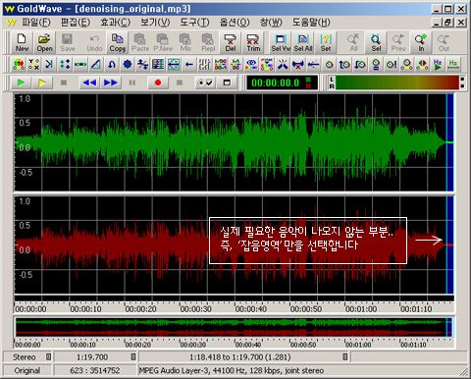This screenshot has width=471, height=379.
Task: Click the 00:00:30 mark on the timeline
Action: (x=195, y=309)
